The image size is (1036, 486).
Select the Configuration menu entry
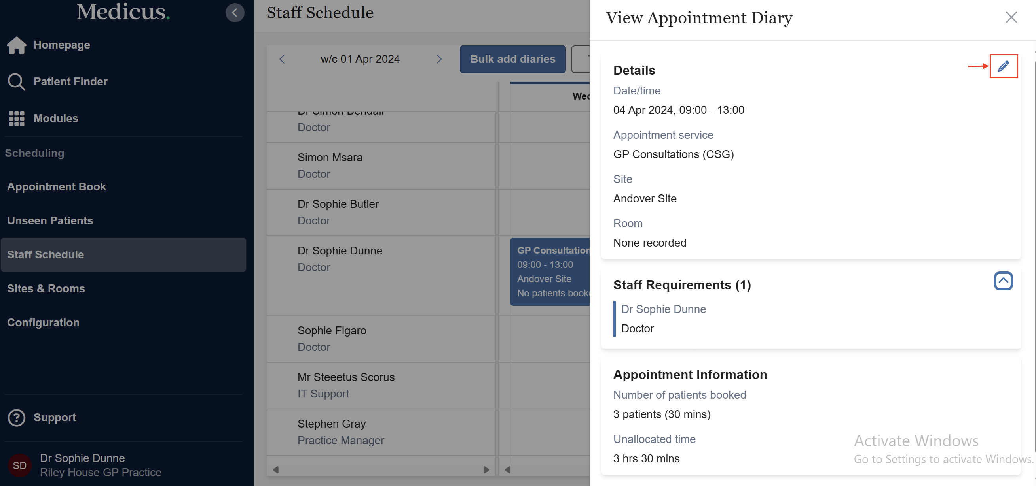pos(43,322)
